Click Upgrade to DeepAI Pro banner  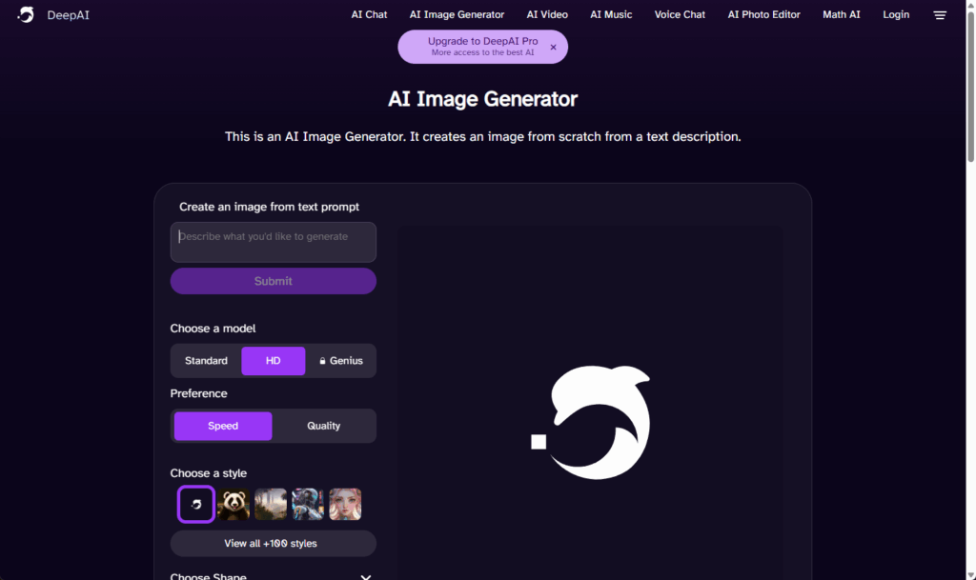click(x=482, y=47)
